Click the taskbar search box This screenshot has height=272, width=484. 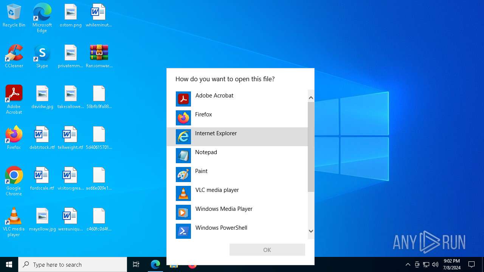click(73, 264)
